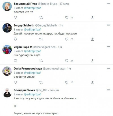Screen dimensions: 113x116
Task: Retweet the 'Колется что-то' tweet
Action: tap(41, 17)
